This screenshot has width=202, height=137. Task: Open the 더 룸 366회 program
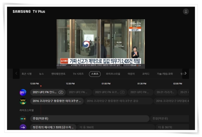coord(116,127)
